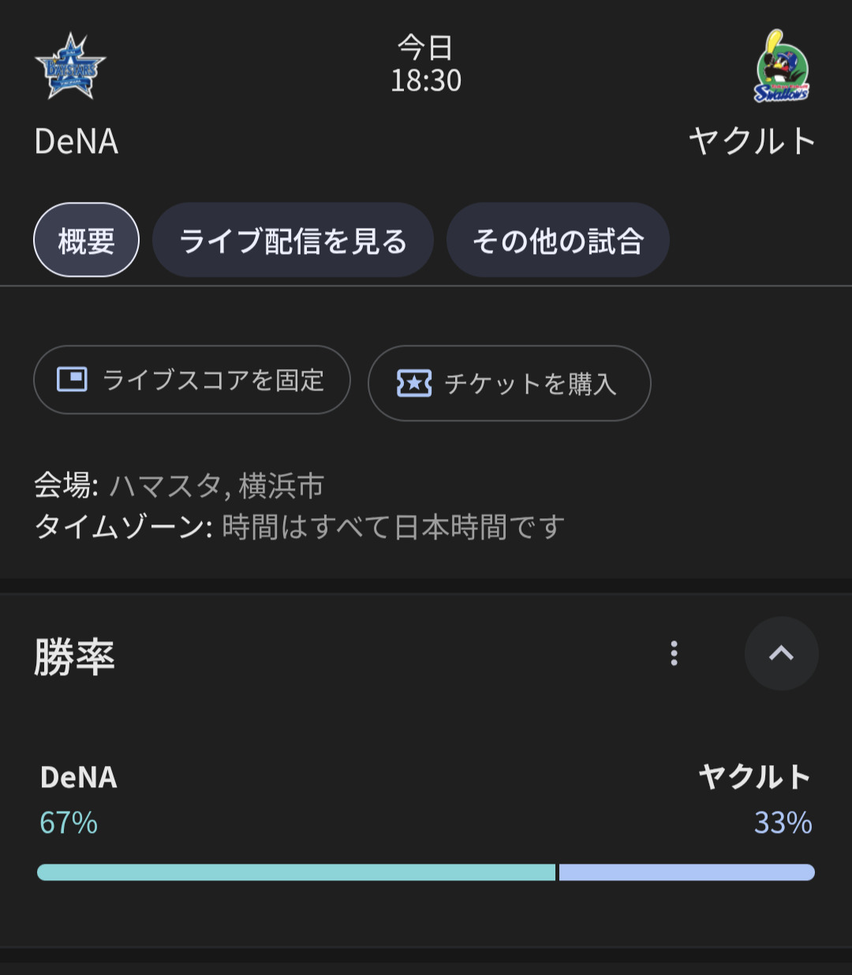Click the venue text ハマスタ, 横浜市
Image resolution: width=852 pixels, height=975 pixels.
pyautogui.click(x=217, y=486)
